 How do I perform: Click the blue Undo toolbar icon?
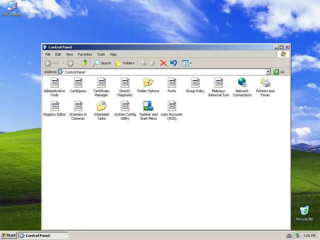pyautogui.click(x=173, y=63)
